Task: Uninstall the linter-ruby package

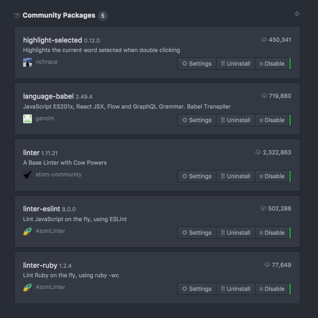Action: pos(235,289)
